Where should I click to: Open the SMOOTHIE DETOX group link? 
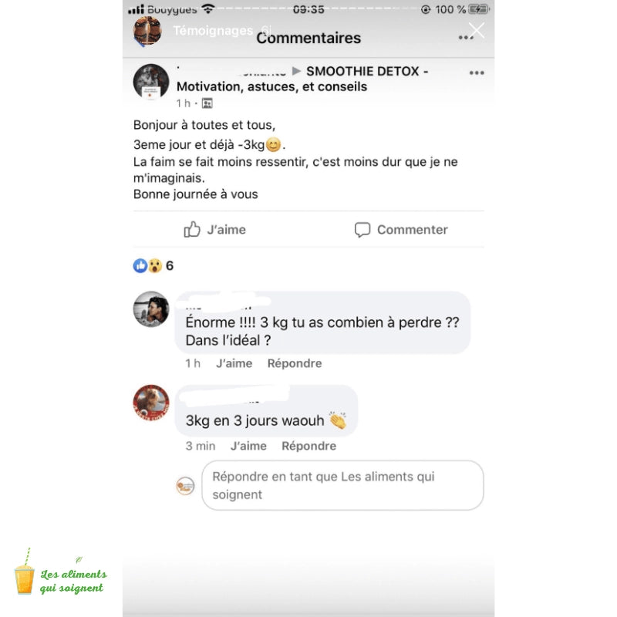coord(271,79)
